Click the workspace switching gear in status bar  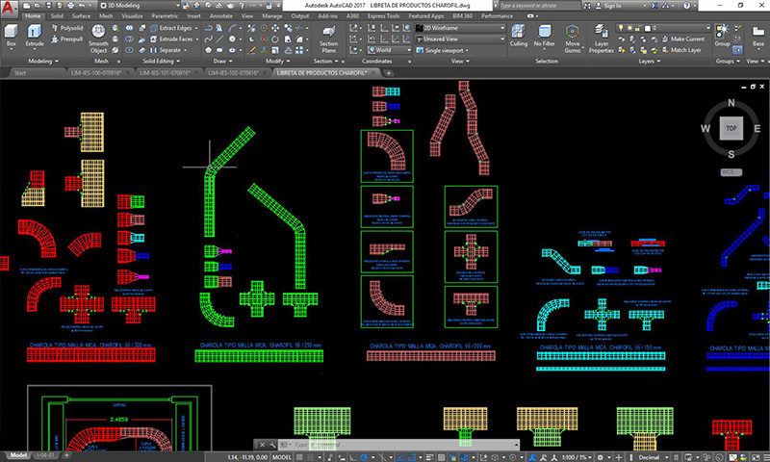(x=601, y=457)
